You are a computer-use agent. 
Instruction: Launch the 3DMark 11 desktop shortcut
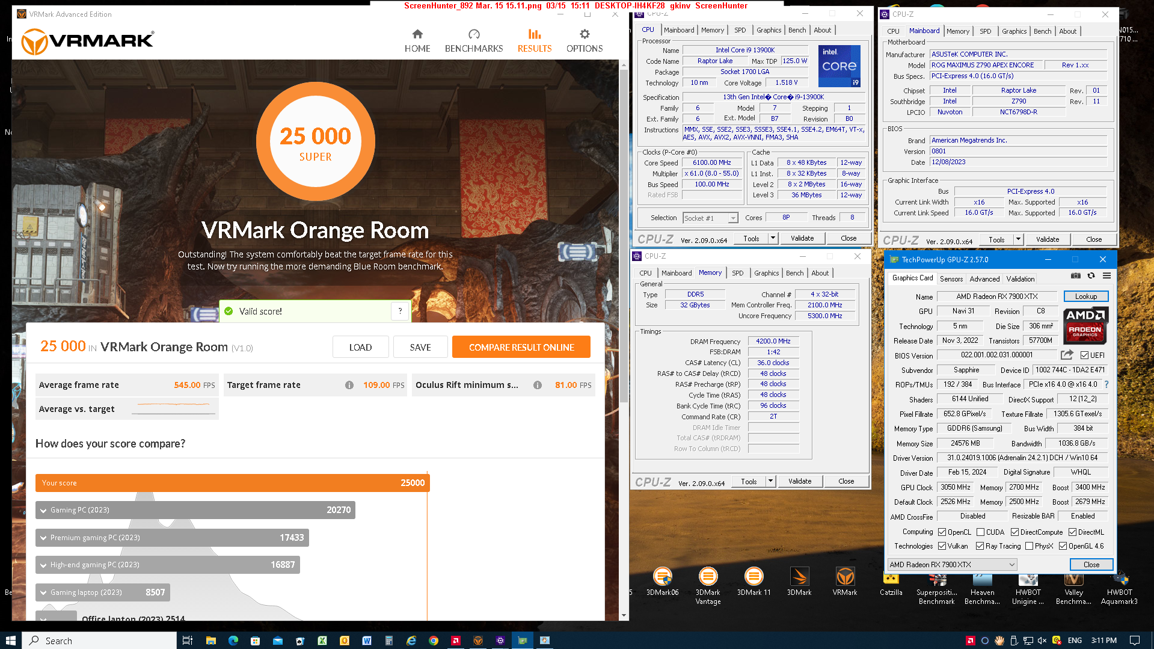(x=754, y=581)
